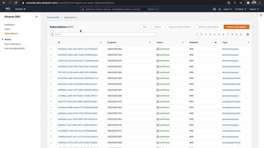Go to previous page with left chevron
This screenshot has width=264, height=148.
click(x=197, y=35)
